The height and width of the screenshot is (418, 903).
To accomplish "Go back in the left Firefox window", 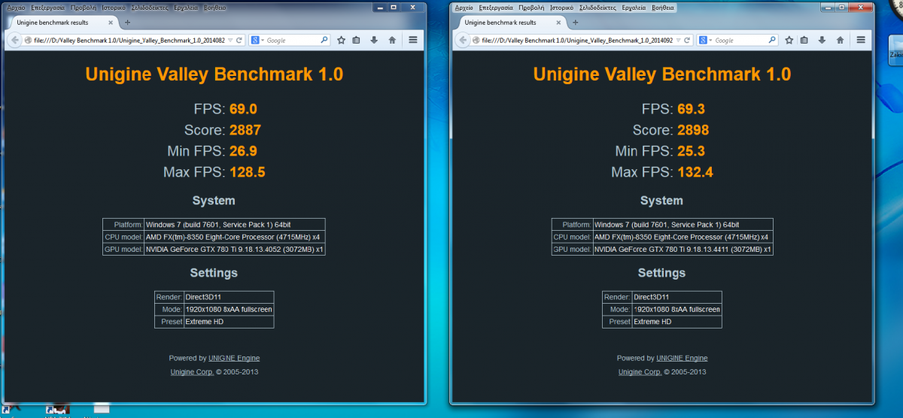I will tap(14, 40).
